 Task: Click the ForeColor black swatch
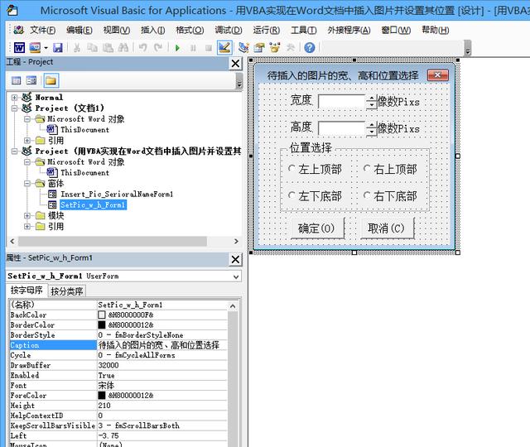coord(101,396)
